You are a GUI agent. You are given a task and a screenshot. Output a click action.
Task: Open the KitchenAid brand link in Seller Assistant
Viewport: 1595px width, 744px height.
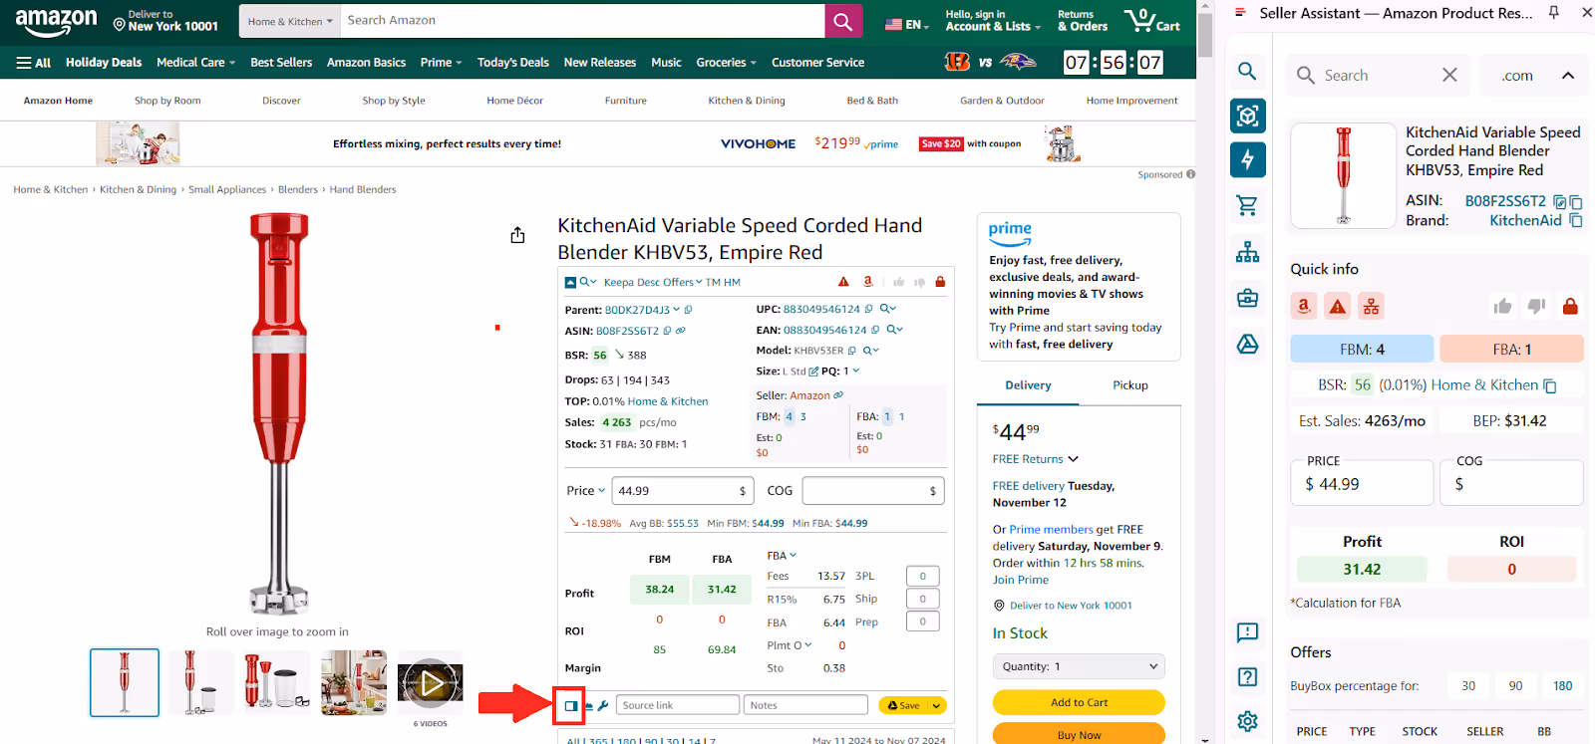1525,220
